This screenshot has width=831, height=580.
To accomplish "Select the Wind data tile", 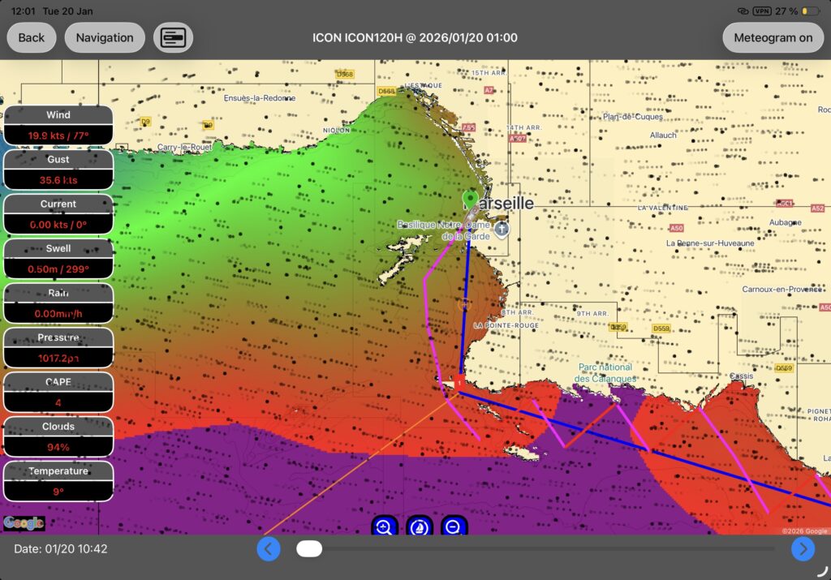I will (58, 126).
